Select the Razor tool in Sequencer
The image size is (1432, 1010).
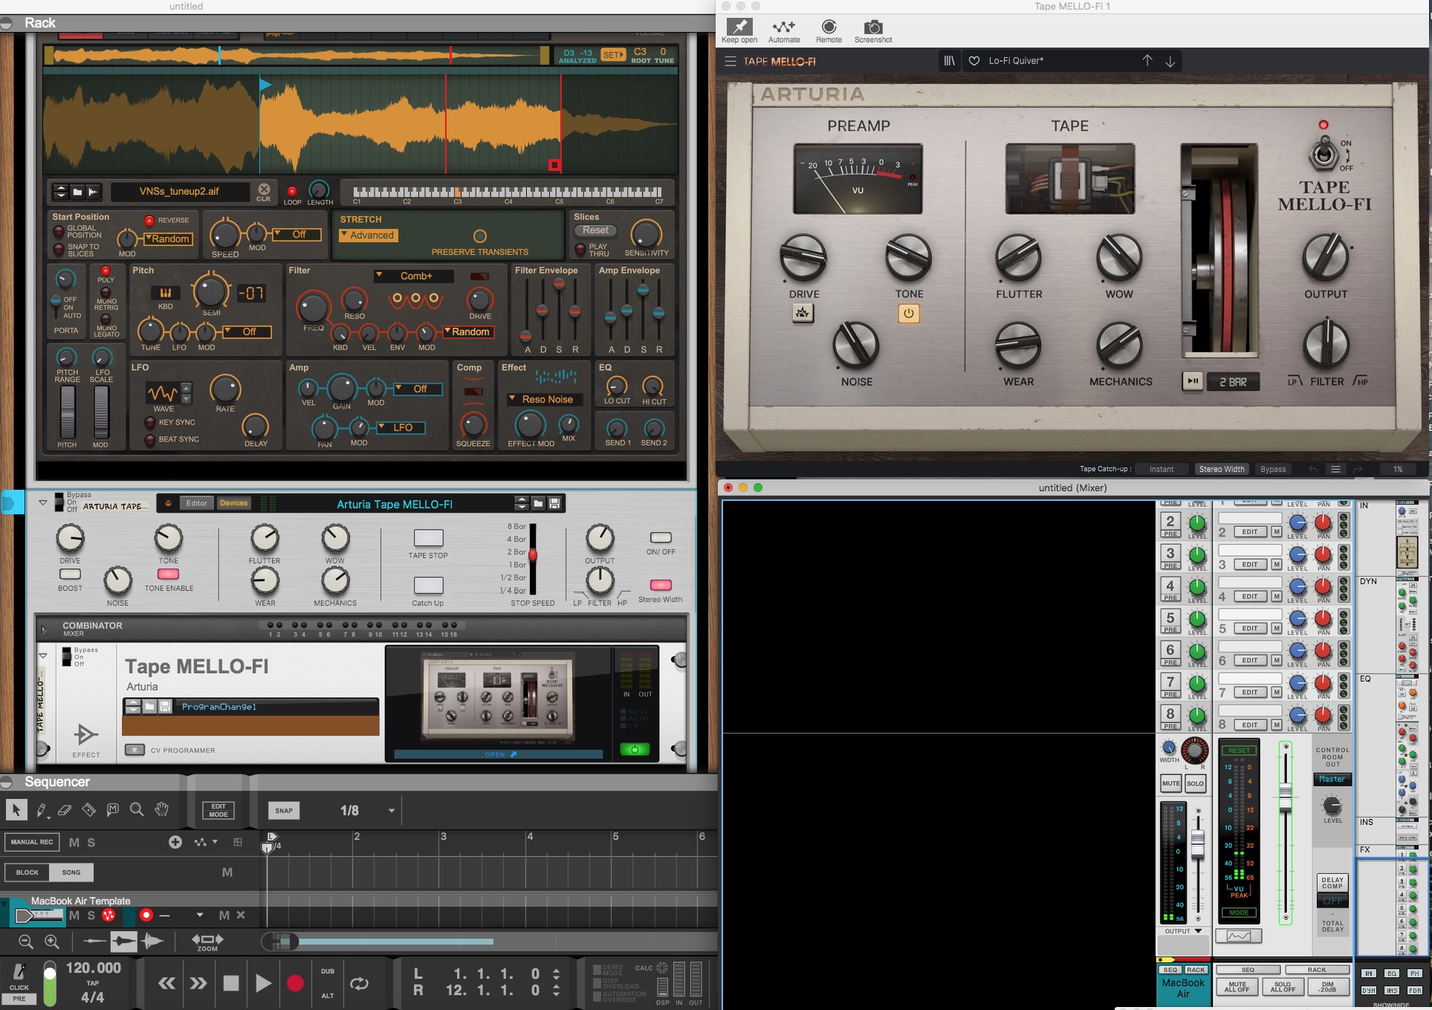pyautogui.click(x=88, y=810)
